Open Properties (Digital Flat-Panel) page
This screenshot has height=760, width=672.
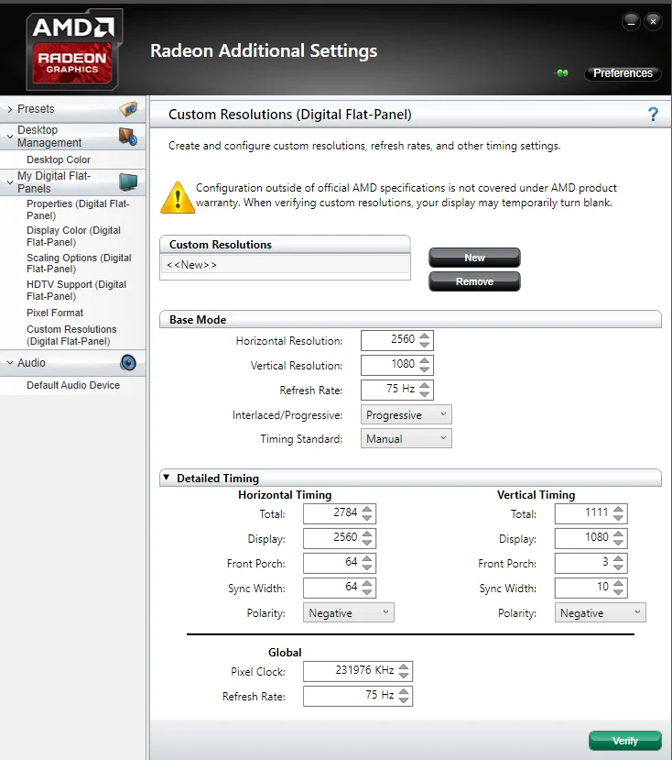coord(78,209)
